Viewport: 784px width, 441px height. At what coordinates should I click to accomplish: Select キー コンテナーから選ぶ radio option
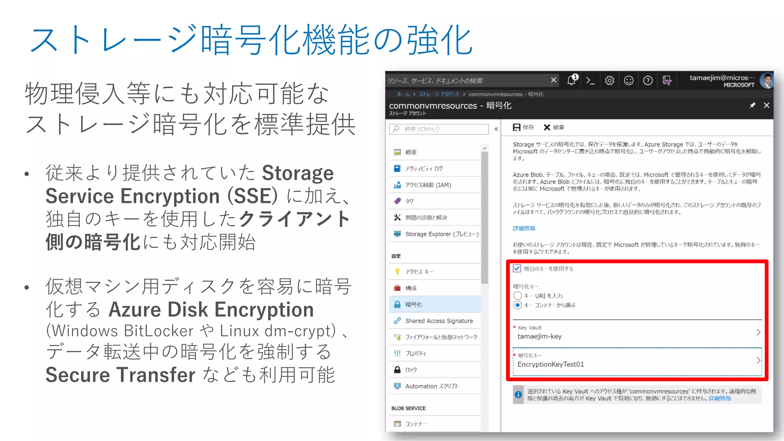pyautogui.click(x=518, y=305)
